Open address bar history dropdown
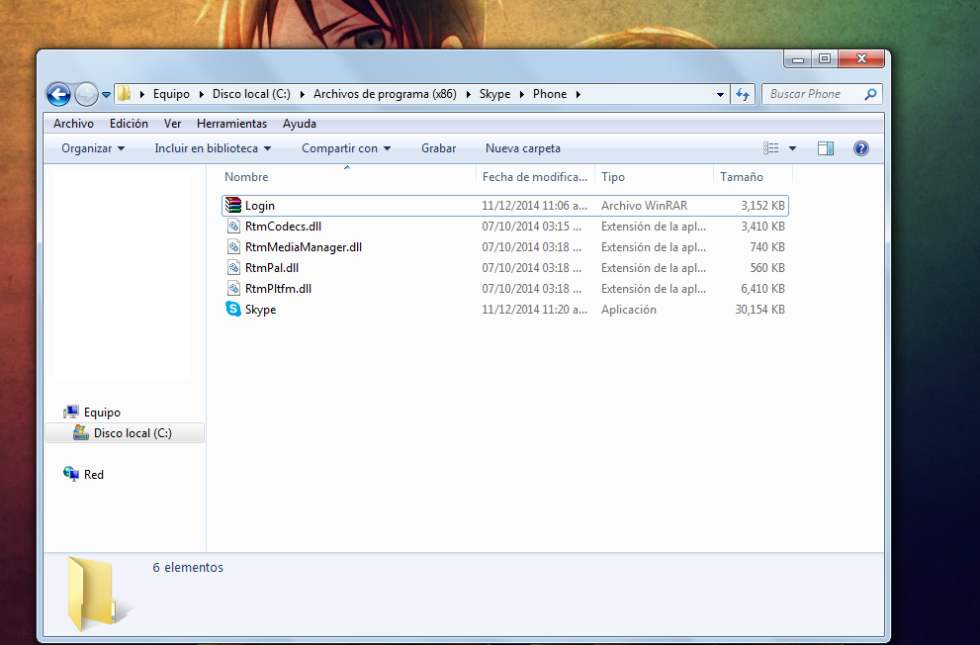 pyautogui.click(x=720, y=94)
